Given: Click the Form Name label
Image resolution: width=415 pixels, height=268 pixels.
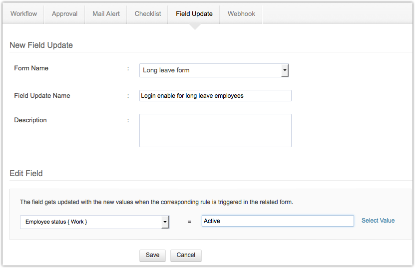Looking at the screenshot, I should 31,68.
